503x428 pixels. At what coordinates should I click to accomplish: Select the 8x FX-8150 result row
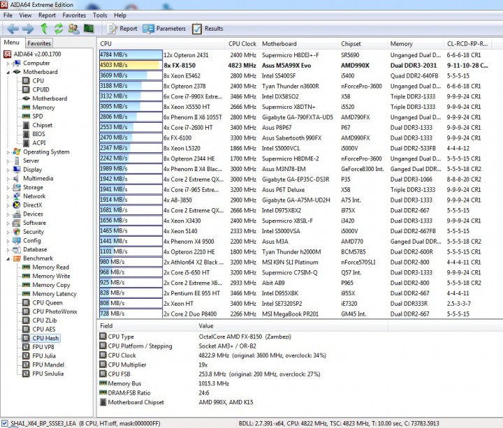point(294,66)
